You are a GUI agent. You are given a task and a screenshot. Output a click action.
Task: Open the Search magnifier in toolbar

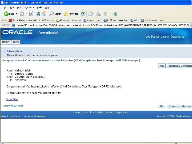pyautogui.click(x=55, y=14)
